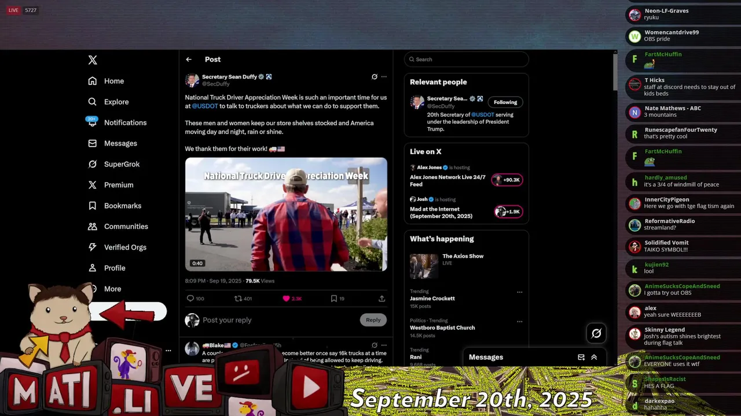Screen dimensions: 741x416
Task: Open Secretary Sean Duffy in Relevant people
Action: (447, 99)
